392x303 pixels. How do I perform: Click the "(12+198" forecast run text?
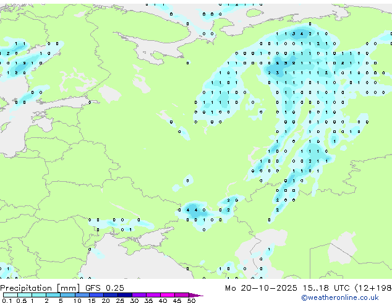tap(373, 288)
